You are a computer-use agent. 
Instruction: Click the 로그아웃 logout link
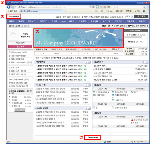[x=120, y=17]
